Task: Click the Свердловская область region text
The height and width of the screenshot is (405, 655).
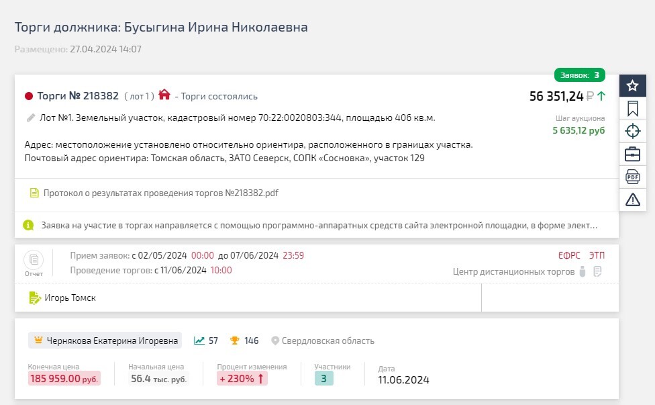Action: click(x=328, y=341)
